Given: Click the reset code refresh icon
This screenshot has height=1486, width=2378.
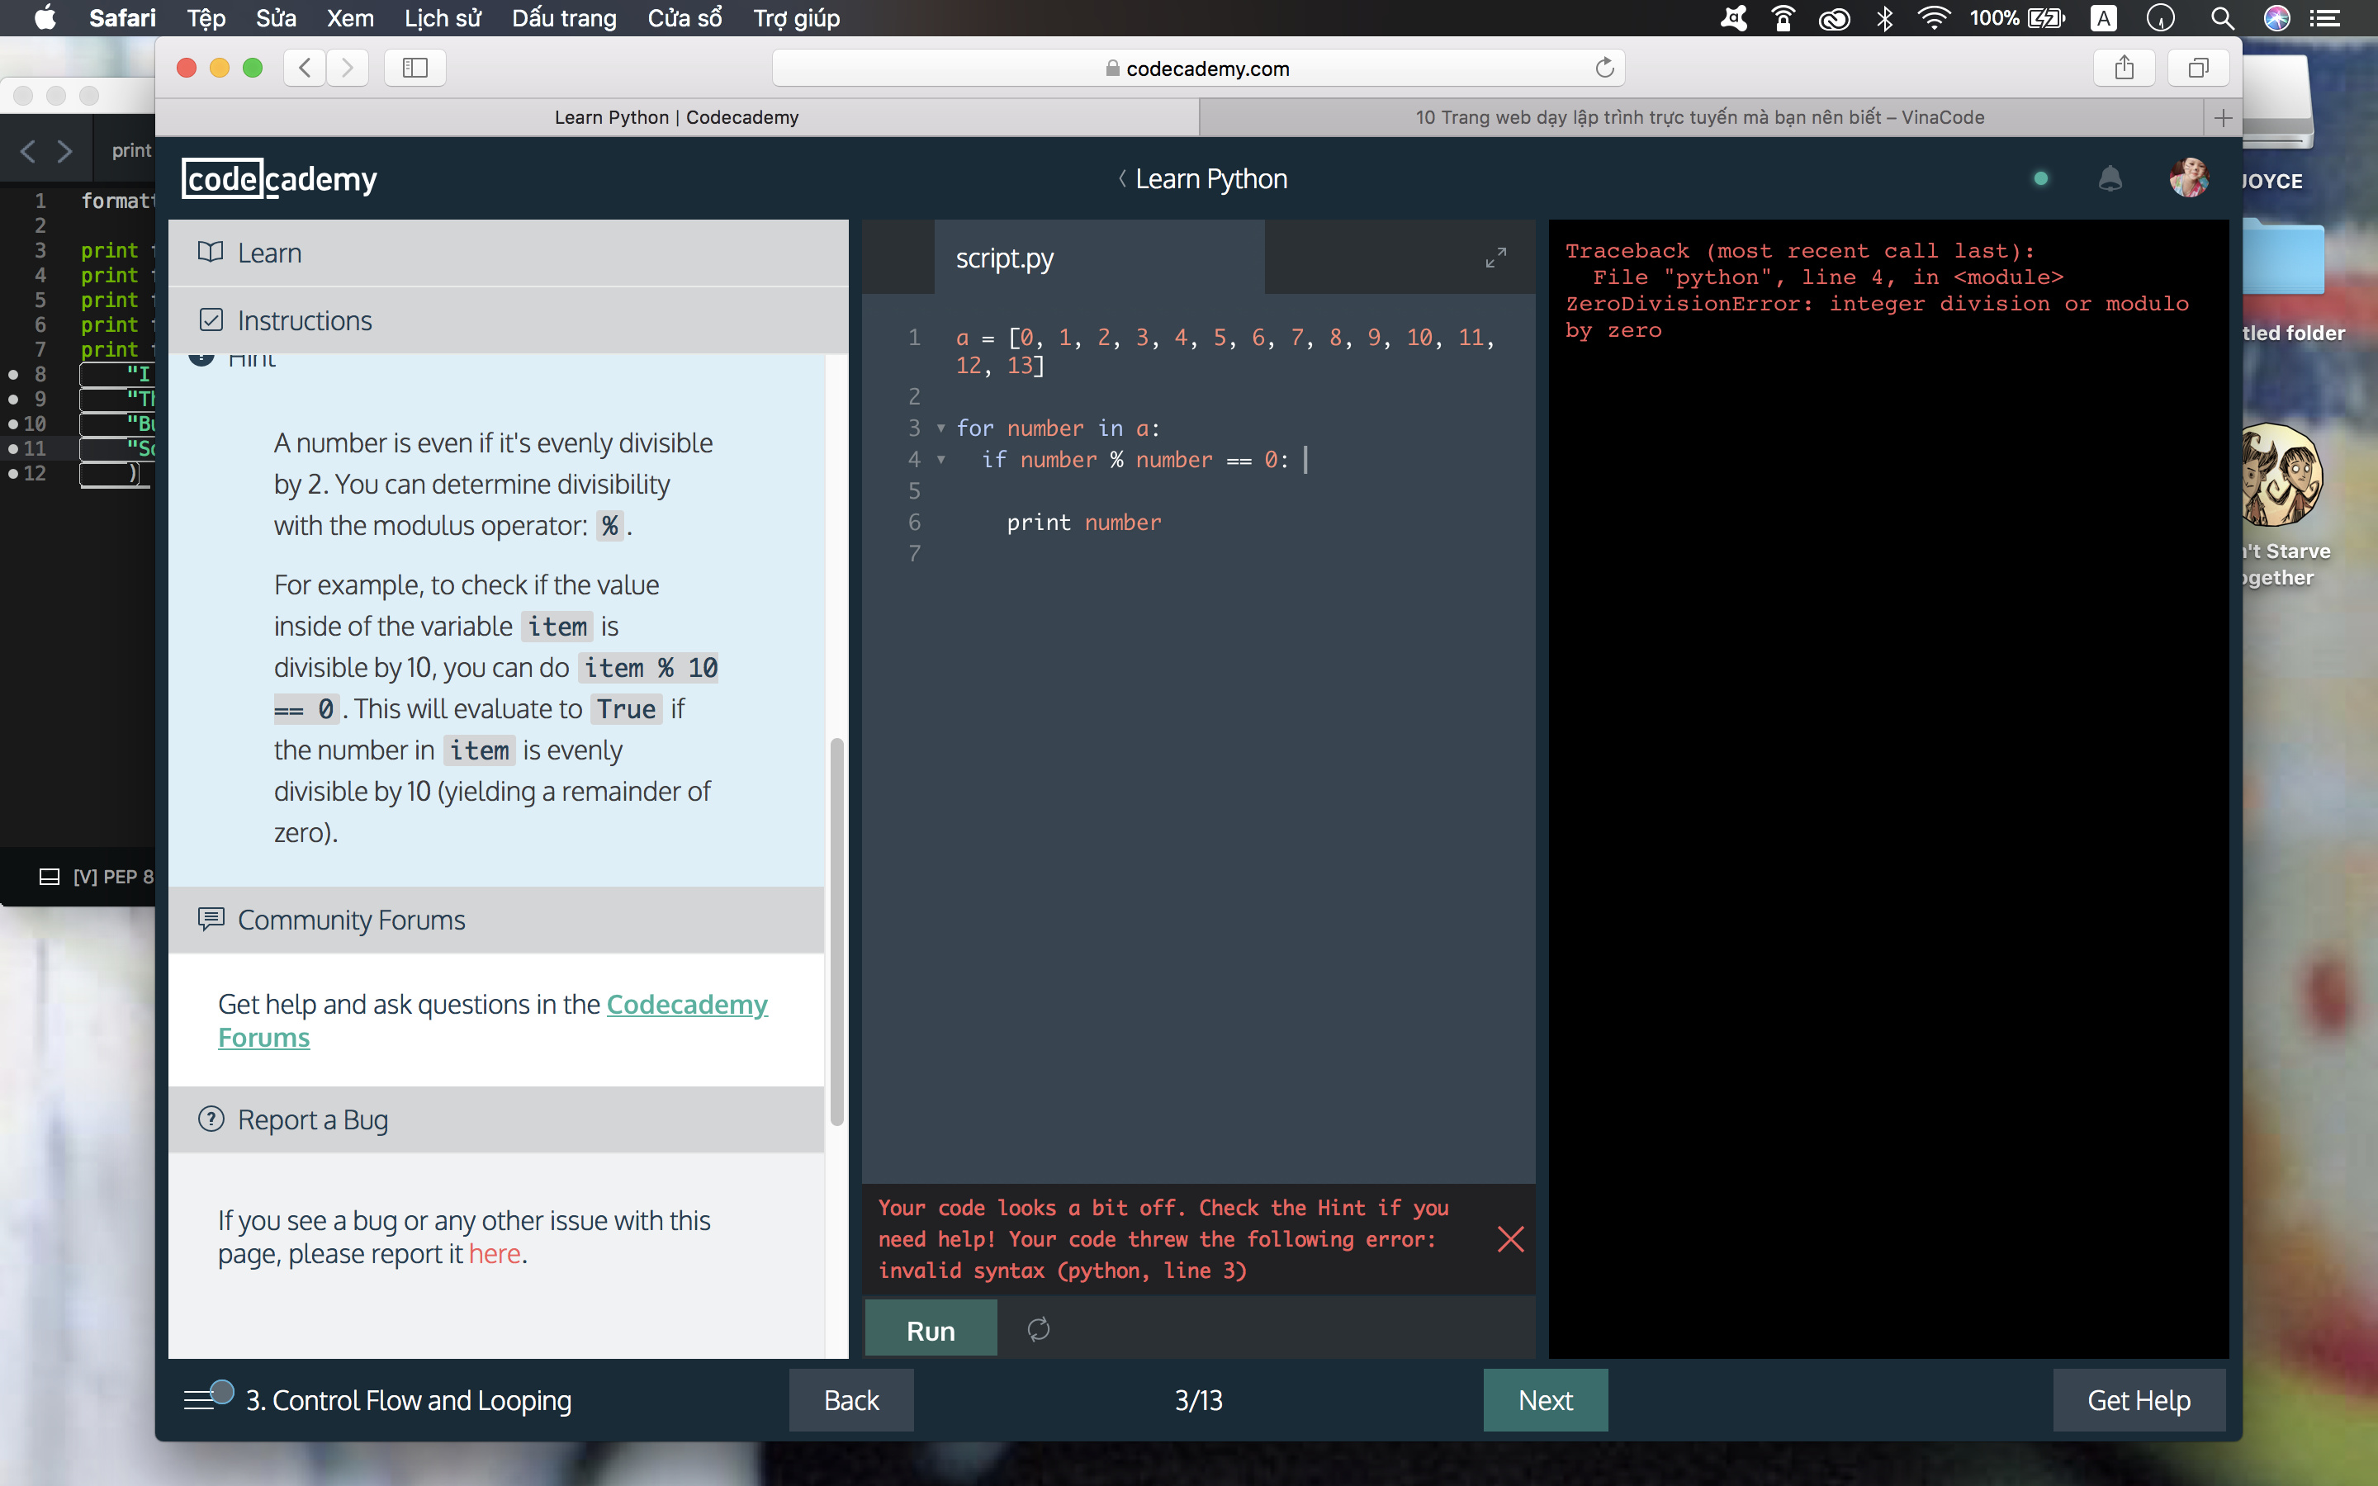Looking at the screenshot, I should coord(1038,1330).
